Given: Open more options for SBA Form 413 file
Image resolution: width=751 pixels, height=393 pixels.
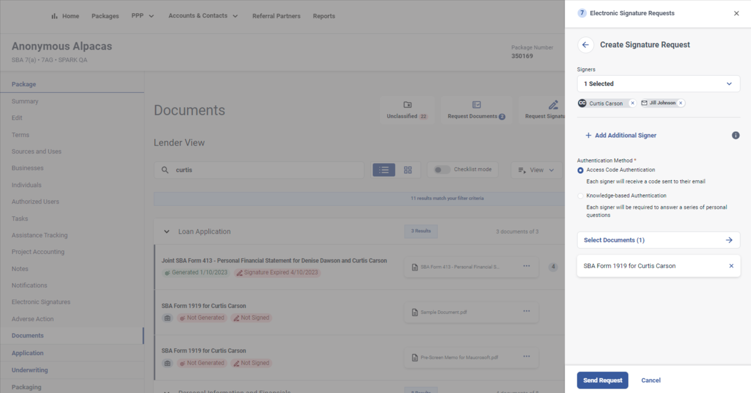Looking at the screenshot, I should pos(527,266).
